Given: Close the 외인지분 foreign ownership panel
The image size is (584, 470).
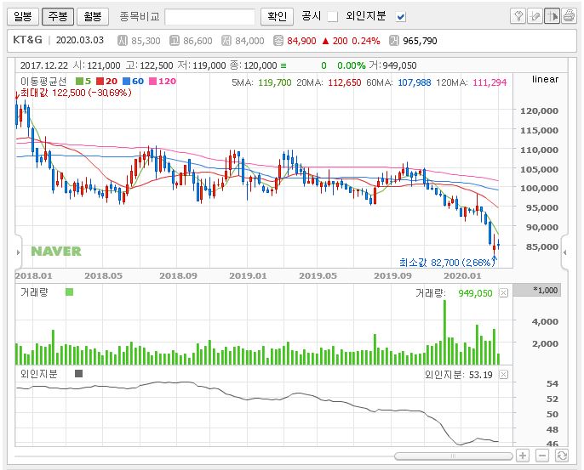Looking at the screenshot, I should [x=503, y=374].
